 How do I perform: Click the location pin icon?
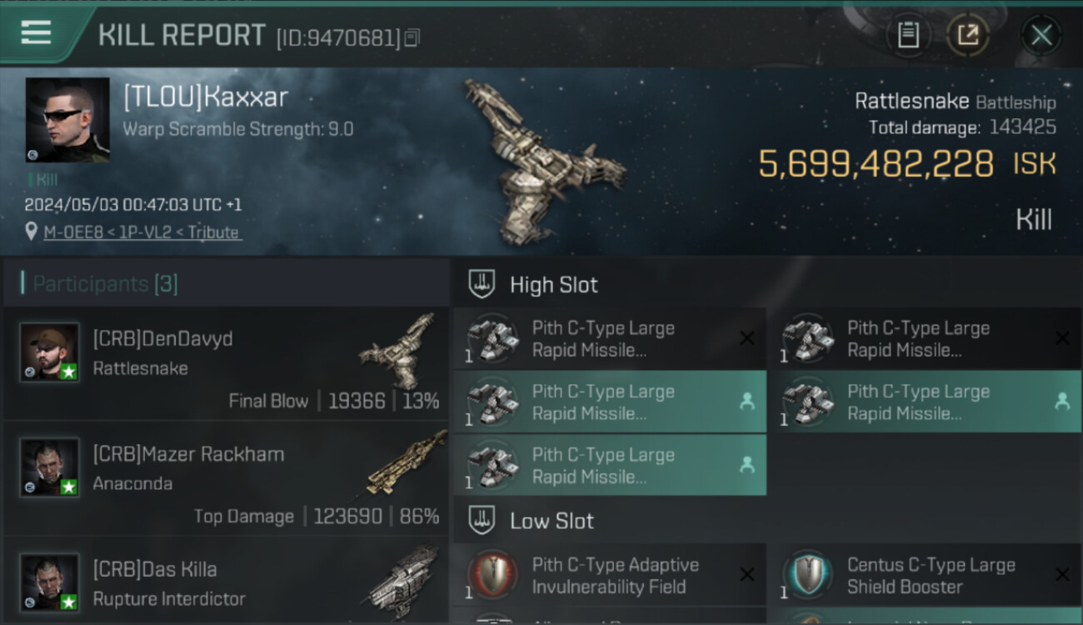32,232
